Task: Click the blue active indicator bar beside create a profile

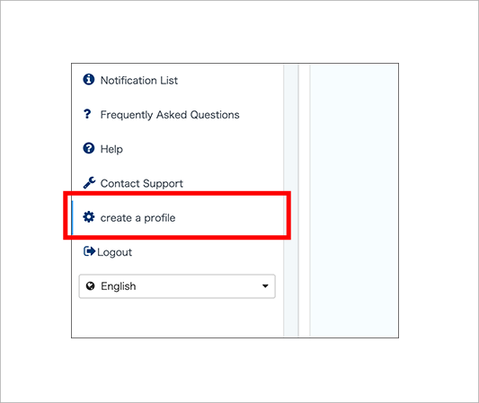Action: 72,217
